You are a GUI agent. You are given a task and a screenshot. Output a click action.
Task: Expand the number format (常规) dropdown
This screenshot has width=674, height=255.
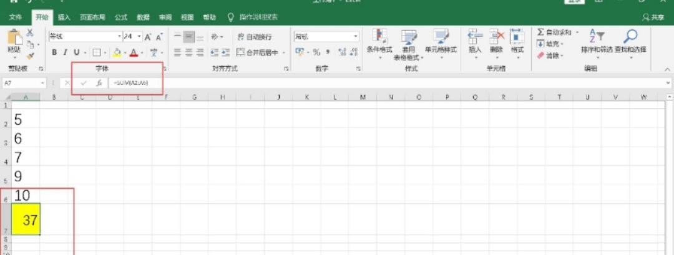pyautogui.click(x=356, y=37)
